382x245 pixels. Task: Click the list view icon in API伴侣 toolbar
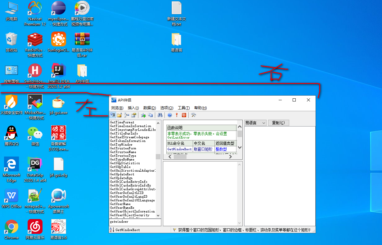tap(113, 115)
